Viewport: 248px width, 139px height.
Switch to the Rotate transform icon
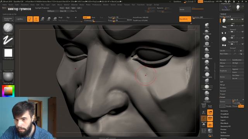(x=55, y=19)
